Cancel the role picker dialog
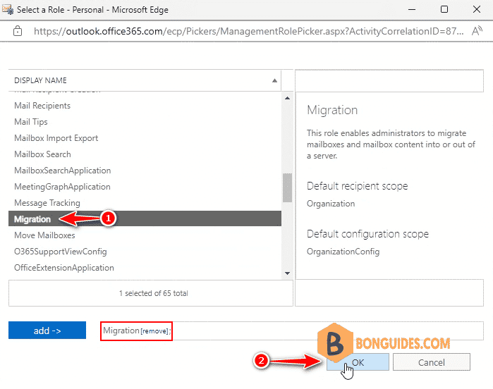 (x=432, y=362)
